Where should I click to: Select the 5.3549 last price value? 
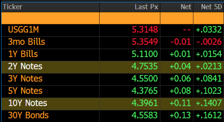tap(145, 42)
